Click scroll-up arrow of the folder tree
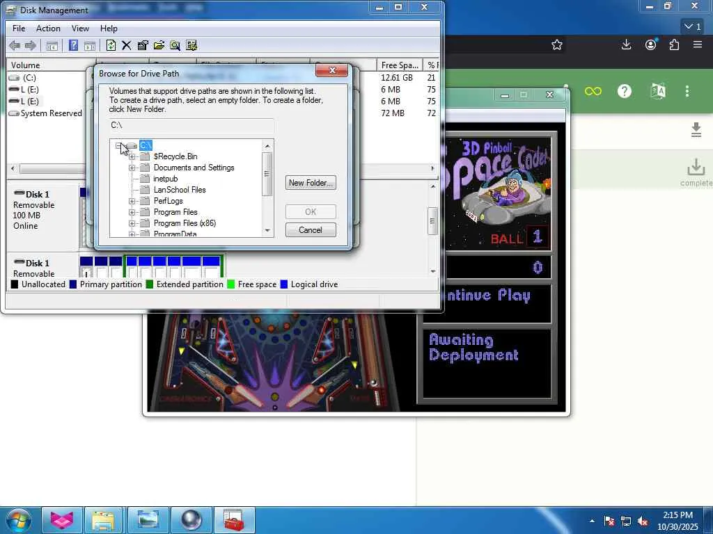 (267, 146)
